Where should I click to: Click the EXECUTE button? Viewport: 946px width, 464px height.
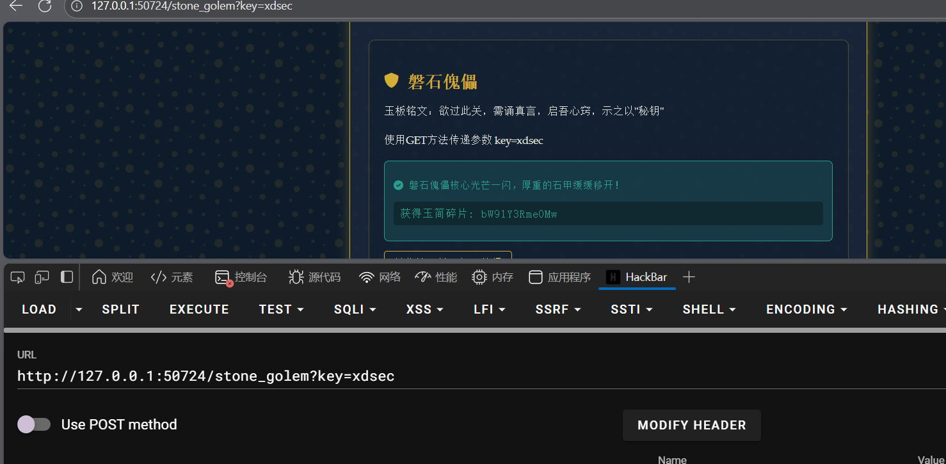tap(199, 309)
